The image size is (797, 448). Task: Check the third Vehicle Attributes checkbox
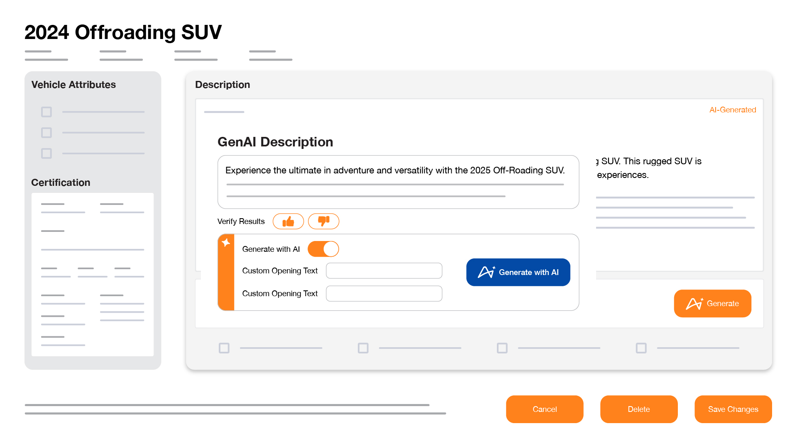click(x=46, y=153)
